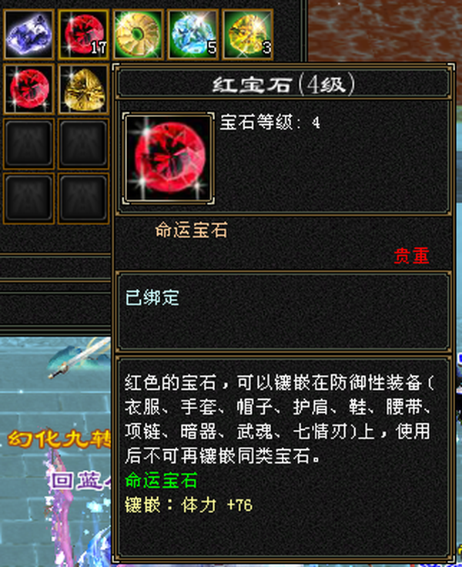This screenshot has width=462, height=567.
Task: Click first empty slot in fourth row
Action: pyautogui.click(x=28, y=198)
